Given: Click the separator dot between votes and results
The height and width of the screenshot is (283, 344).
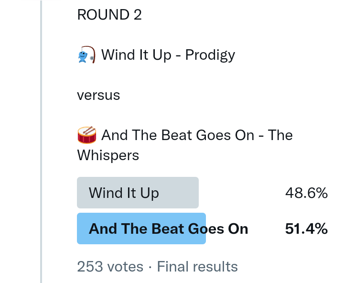Looking at the screenshot, I should (150, 266).
